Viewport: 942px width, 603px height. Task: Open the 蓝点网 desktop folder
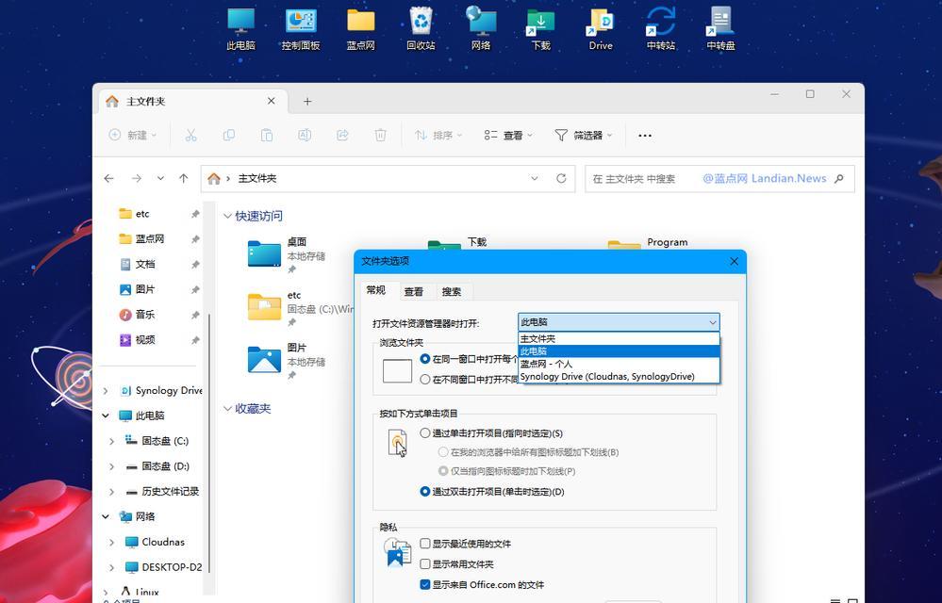pyautogui.click(x=360, y=29)
